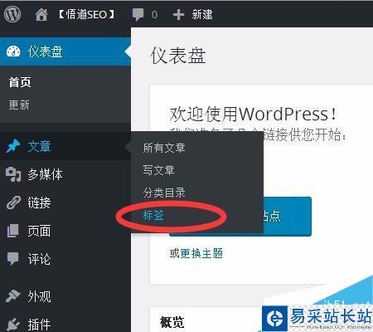The image size is (373, 332).
Task: Open the WordPress logo menu
Action: point(12,14)
